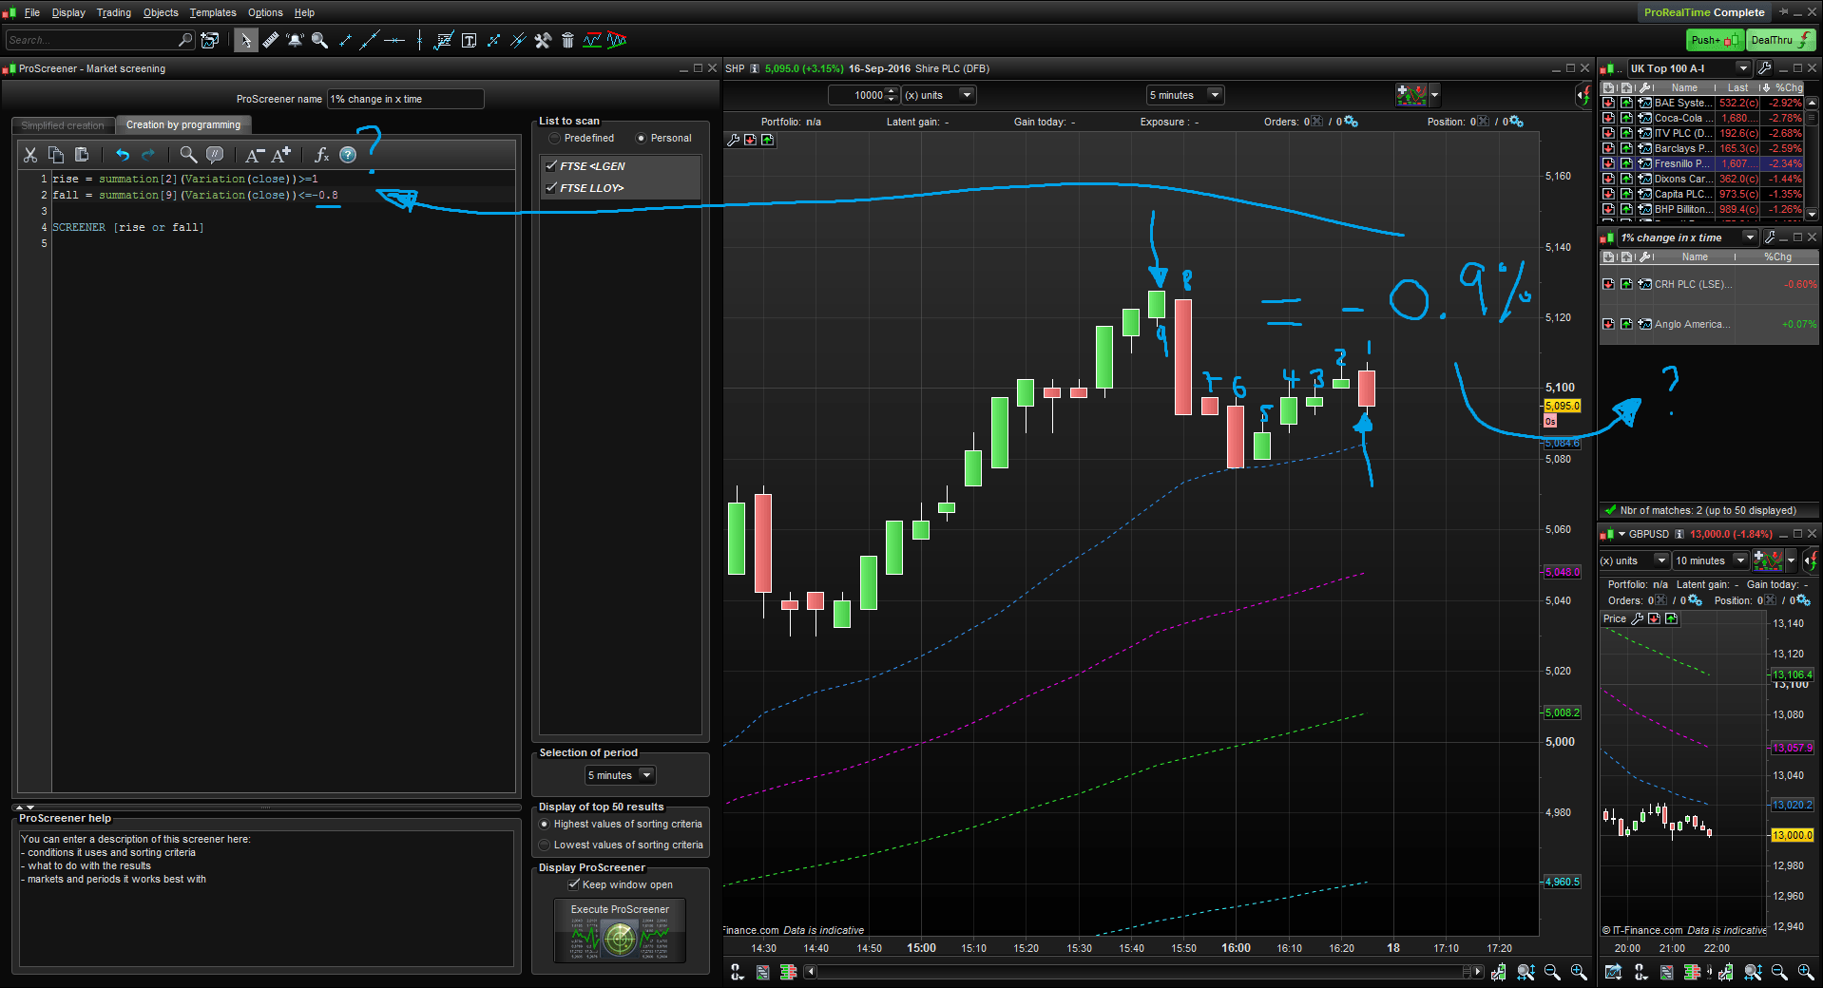Click the Execute ProScreener button
The height and width of the screenshot is (988, 1823).
click(620, 931)
